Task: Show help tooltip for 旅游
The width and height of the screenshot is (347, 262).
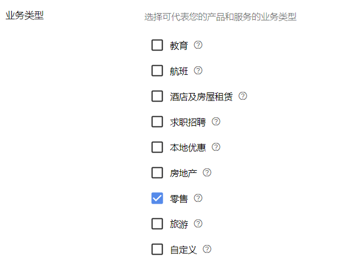Action: [198, 223]
